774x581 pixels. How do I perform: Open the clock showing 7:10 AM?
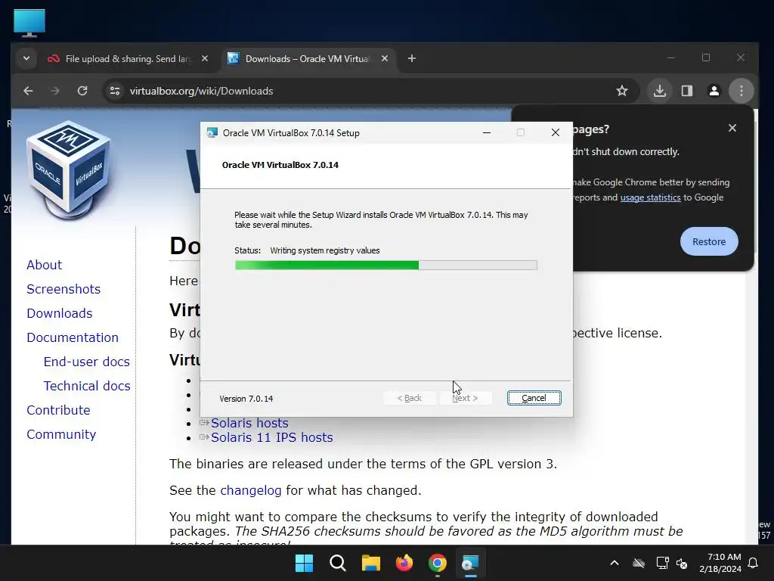[720, 563]
